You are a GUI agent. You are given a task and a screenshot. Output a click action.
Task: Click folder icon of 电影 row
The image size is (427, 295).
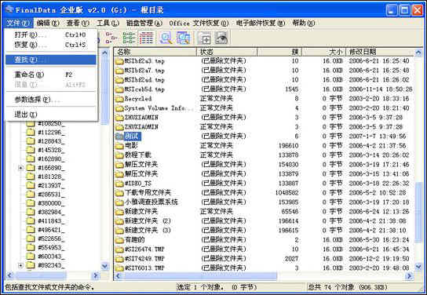(119, 146)
